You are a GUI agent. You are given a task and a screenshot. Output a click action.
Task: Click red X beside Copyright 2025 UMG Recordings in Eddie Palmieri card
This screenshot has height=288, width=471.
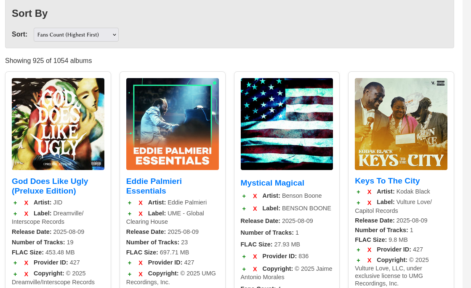coord(141,274)
